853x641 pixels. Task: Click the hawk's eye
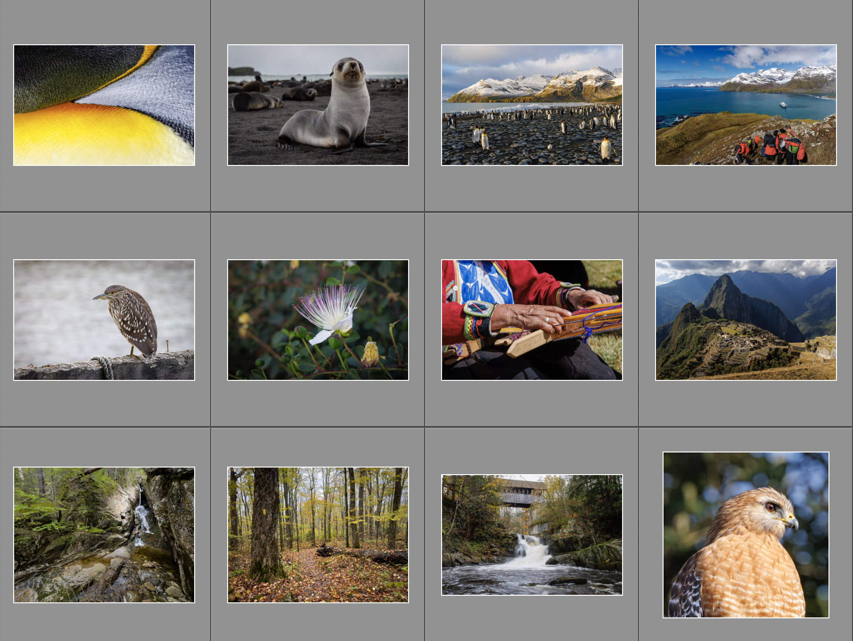click(770, 508)
